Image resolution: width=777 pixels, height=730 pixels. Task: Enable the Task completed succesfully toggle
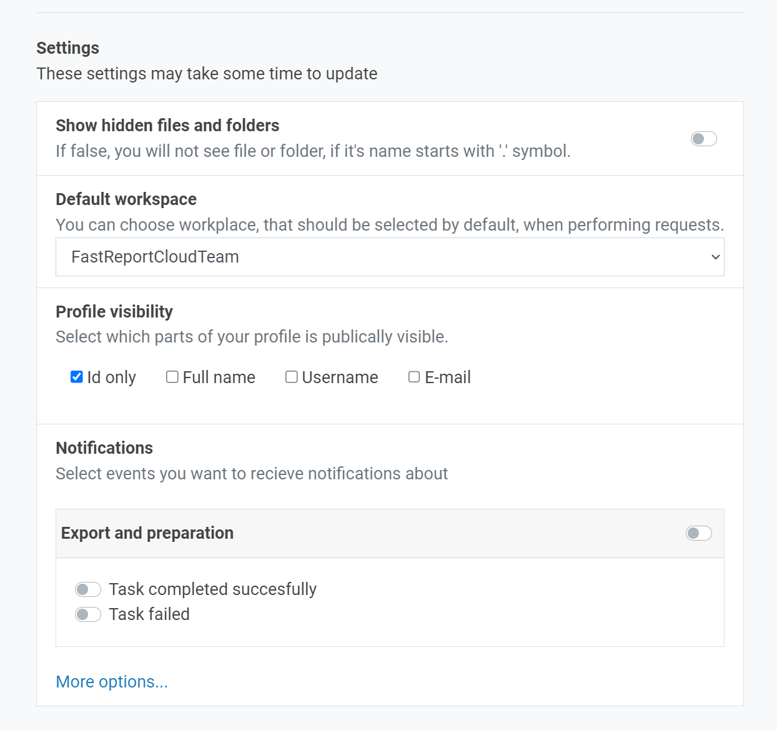[x=88, y=589]
